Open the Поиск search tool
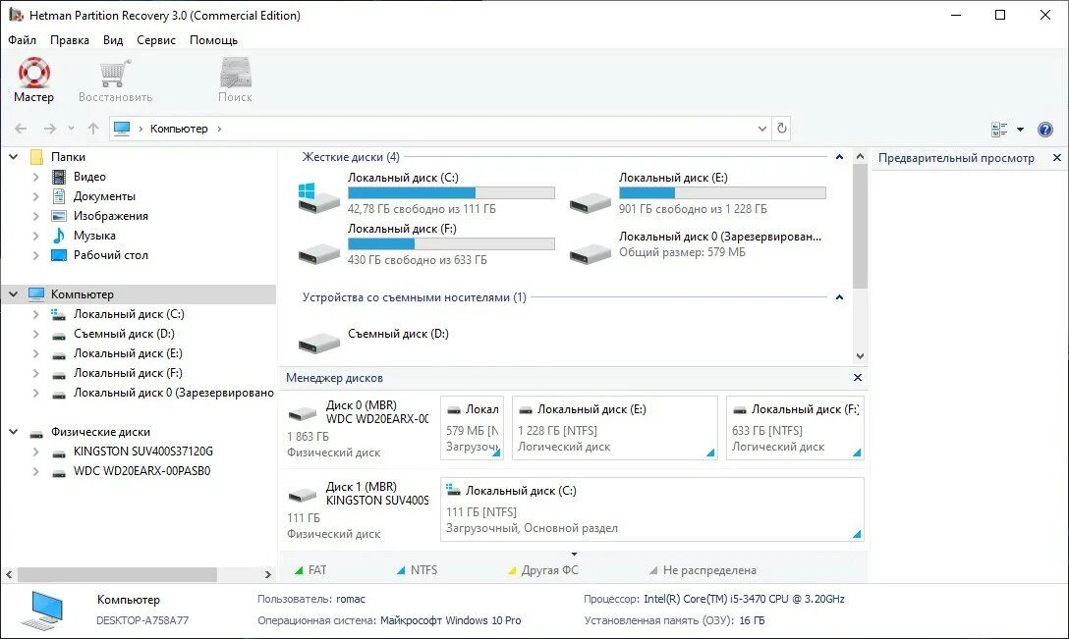This screenshot has height=639, width=1069. 235,80
